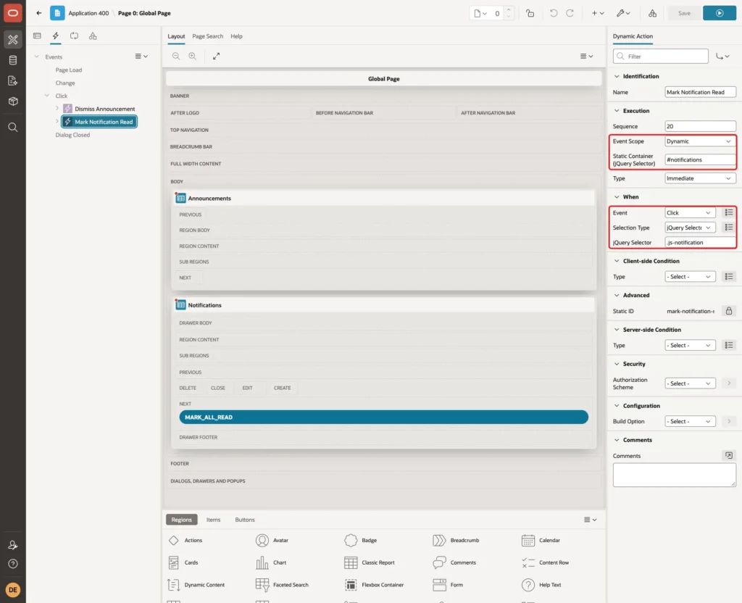Open layout pane options menu
This screenshot has height=603, width=742.
coord(586,56)
